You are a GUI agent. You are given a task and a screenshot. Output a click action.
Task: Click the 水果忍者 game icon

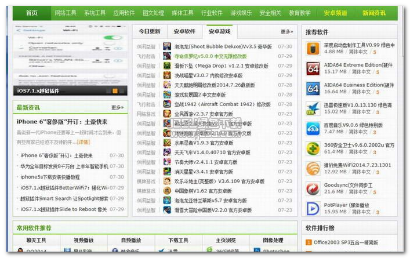point(167,143)
